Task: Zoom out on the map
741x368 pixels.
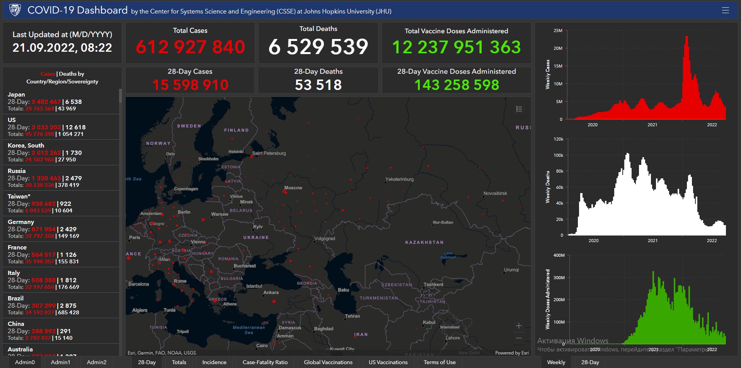Action: point(519,338)
